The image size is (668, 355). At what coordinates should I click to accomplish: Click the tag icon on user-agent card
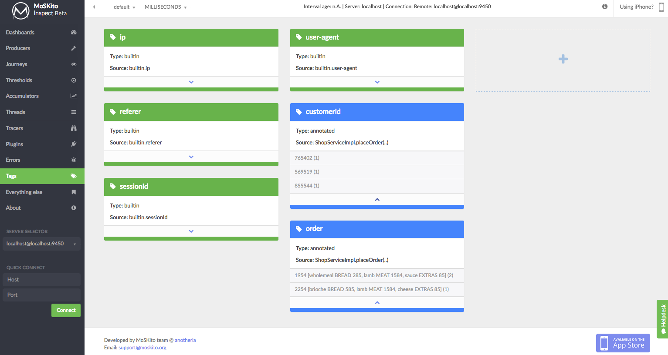[299, 37]
